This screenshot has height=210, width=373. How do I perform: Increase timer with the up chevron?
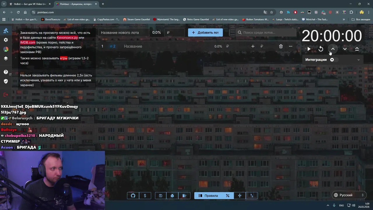click(x=333, y=49)
